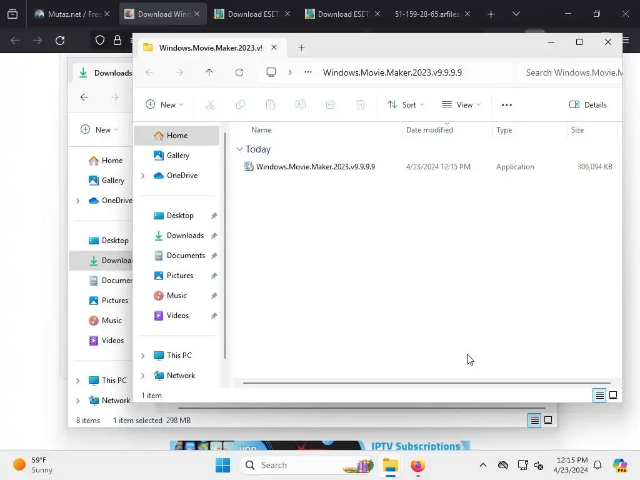Image resolution: width=640 pixels, height=480 pixels.
Task: Collapse the Today group
Action: click(x=239, y=149)
